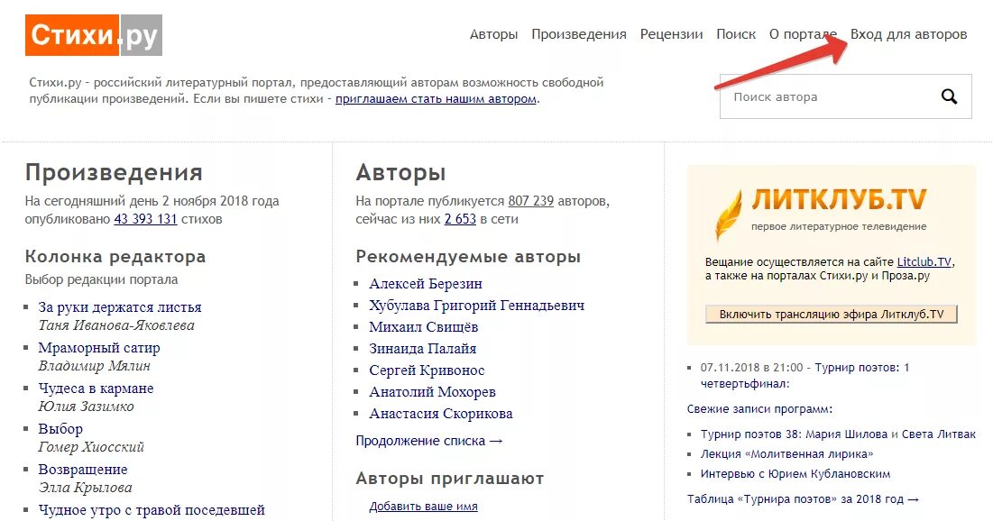Image resolution: width=993 pixels, height=521 pixels.
Task: Click Включить трансляцию эфира Литклуб.TV button
Action: tap(831, 314)
